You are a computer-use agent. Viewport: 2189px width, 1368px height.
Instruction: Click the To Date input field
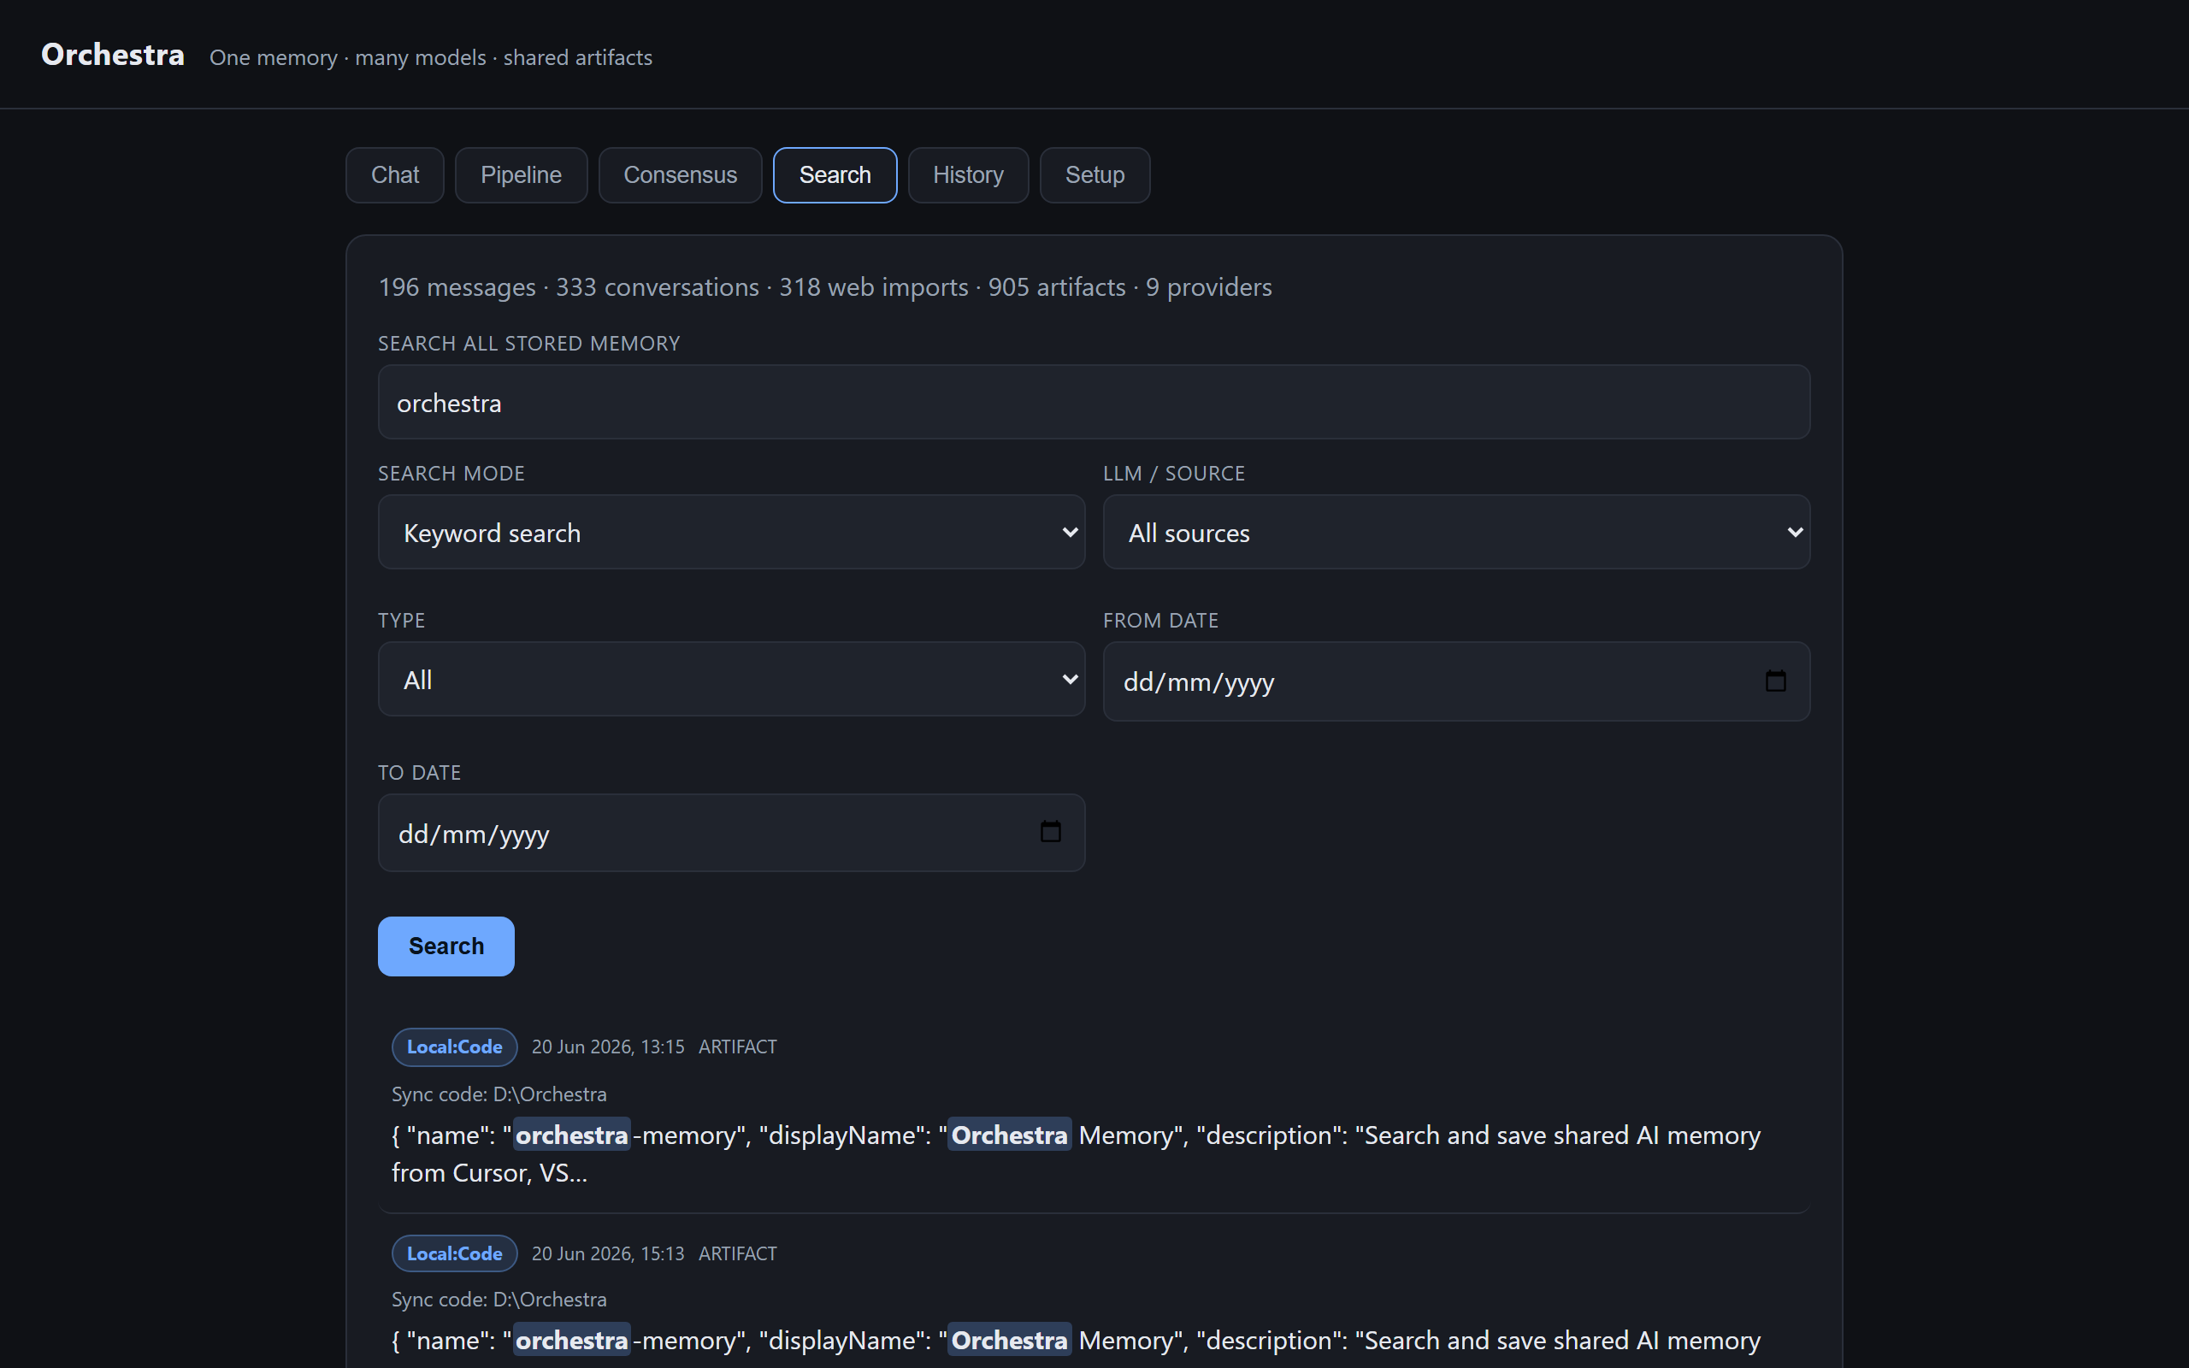(731, 834)
